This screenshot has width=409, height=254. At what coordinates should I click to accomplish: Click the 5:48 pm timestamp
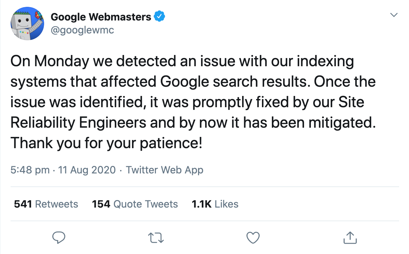pyautogui.click(x=30, y=170)
